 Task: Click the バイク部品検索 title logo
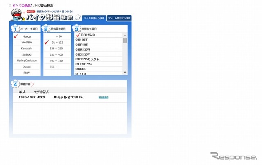tap(50, 17)
